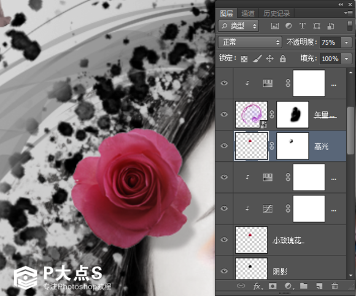The height and width of the screenshot is (296, 356).
Task: Click gradient map icon below 高光 layer
Action: (x=268, y=177)
